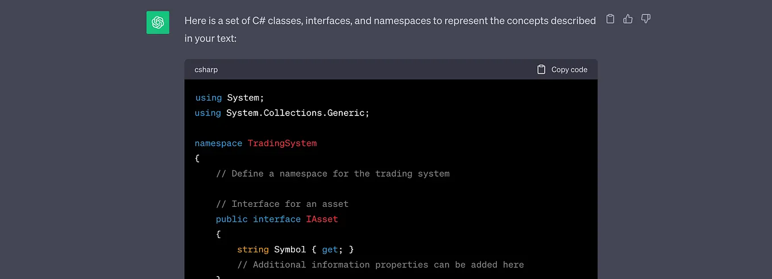Give the response a thumbs up
This screenshot has width=772, height=279.
[628, 19]
